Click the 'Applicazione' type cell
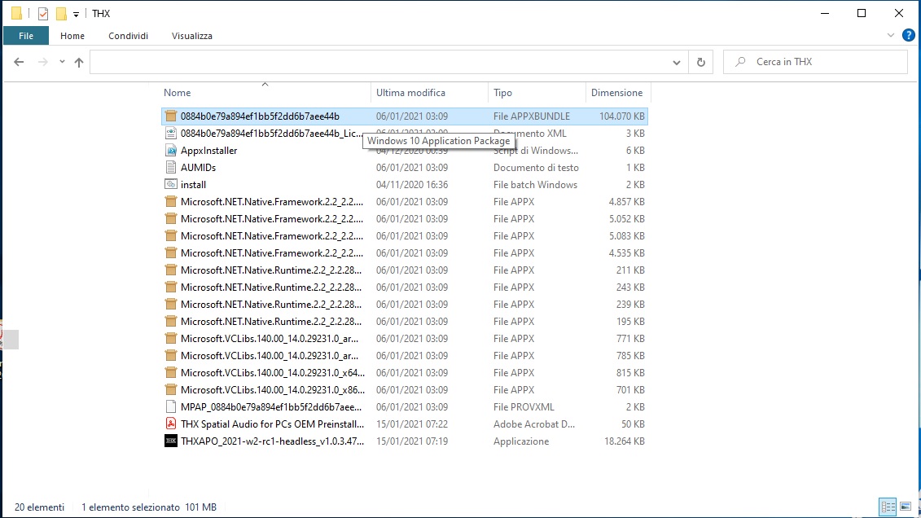 point(521,441)
